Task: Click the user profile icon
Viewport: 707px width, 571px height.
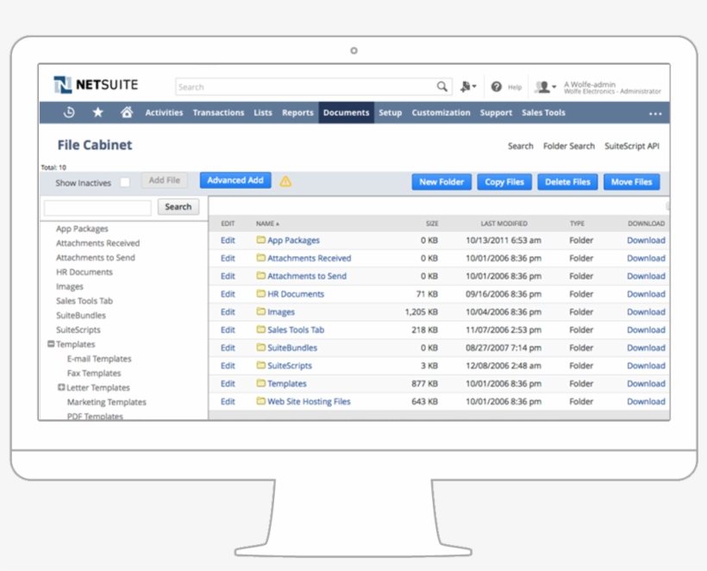Action: point(544,86)
